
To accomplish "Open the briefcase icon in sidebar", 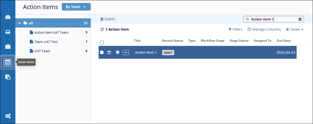I will (8, 47).
